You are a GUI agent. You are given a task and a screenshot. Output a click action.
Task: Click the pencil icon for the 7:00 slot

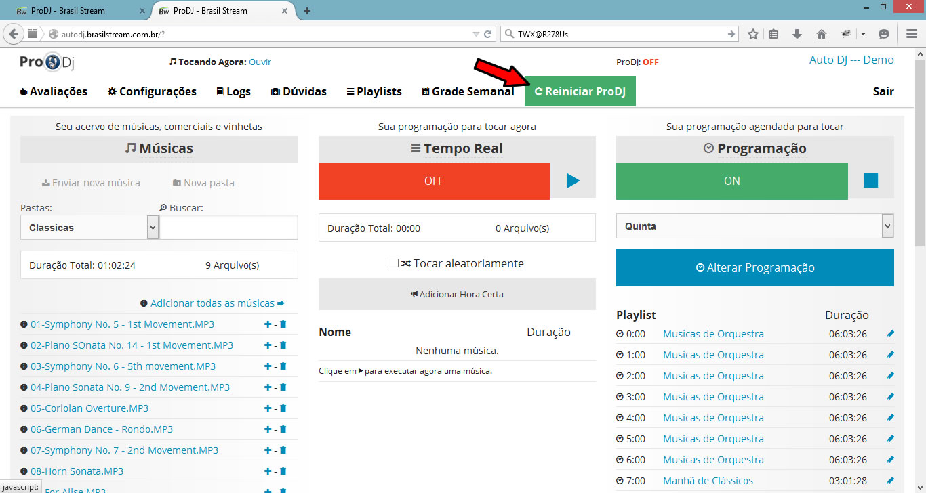(890, 481)
